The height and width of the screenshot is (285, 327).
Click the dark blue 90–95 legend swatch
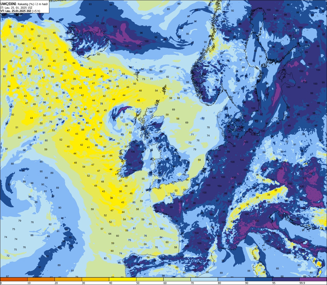click(x=259, y=279)
